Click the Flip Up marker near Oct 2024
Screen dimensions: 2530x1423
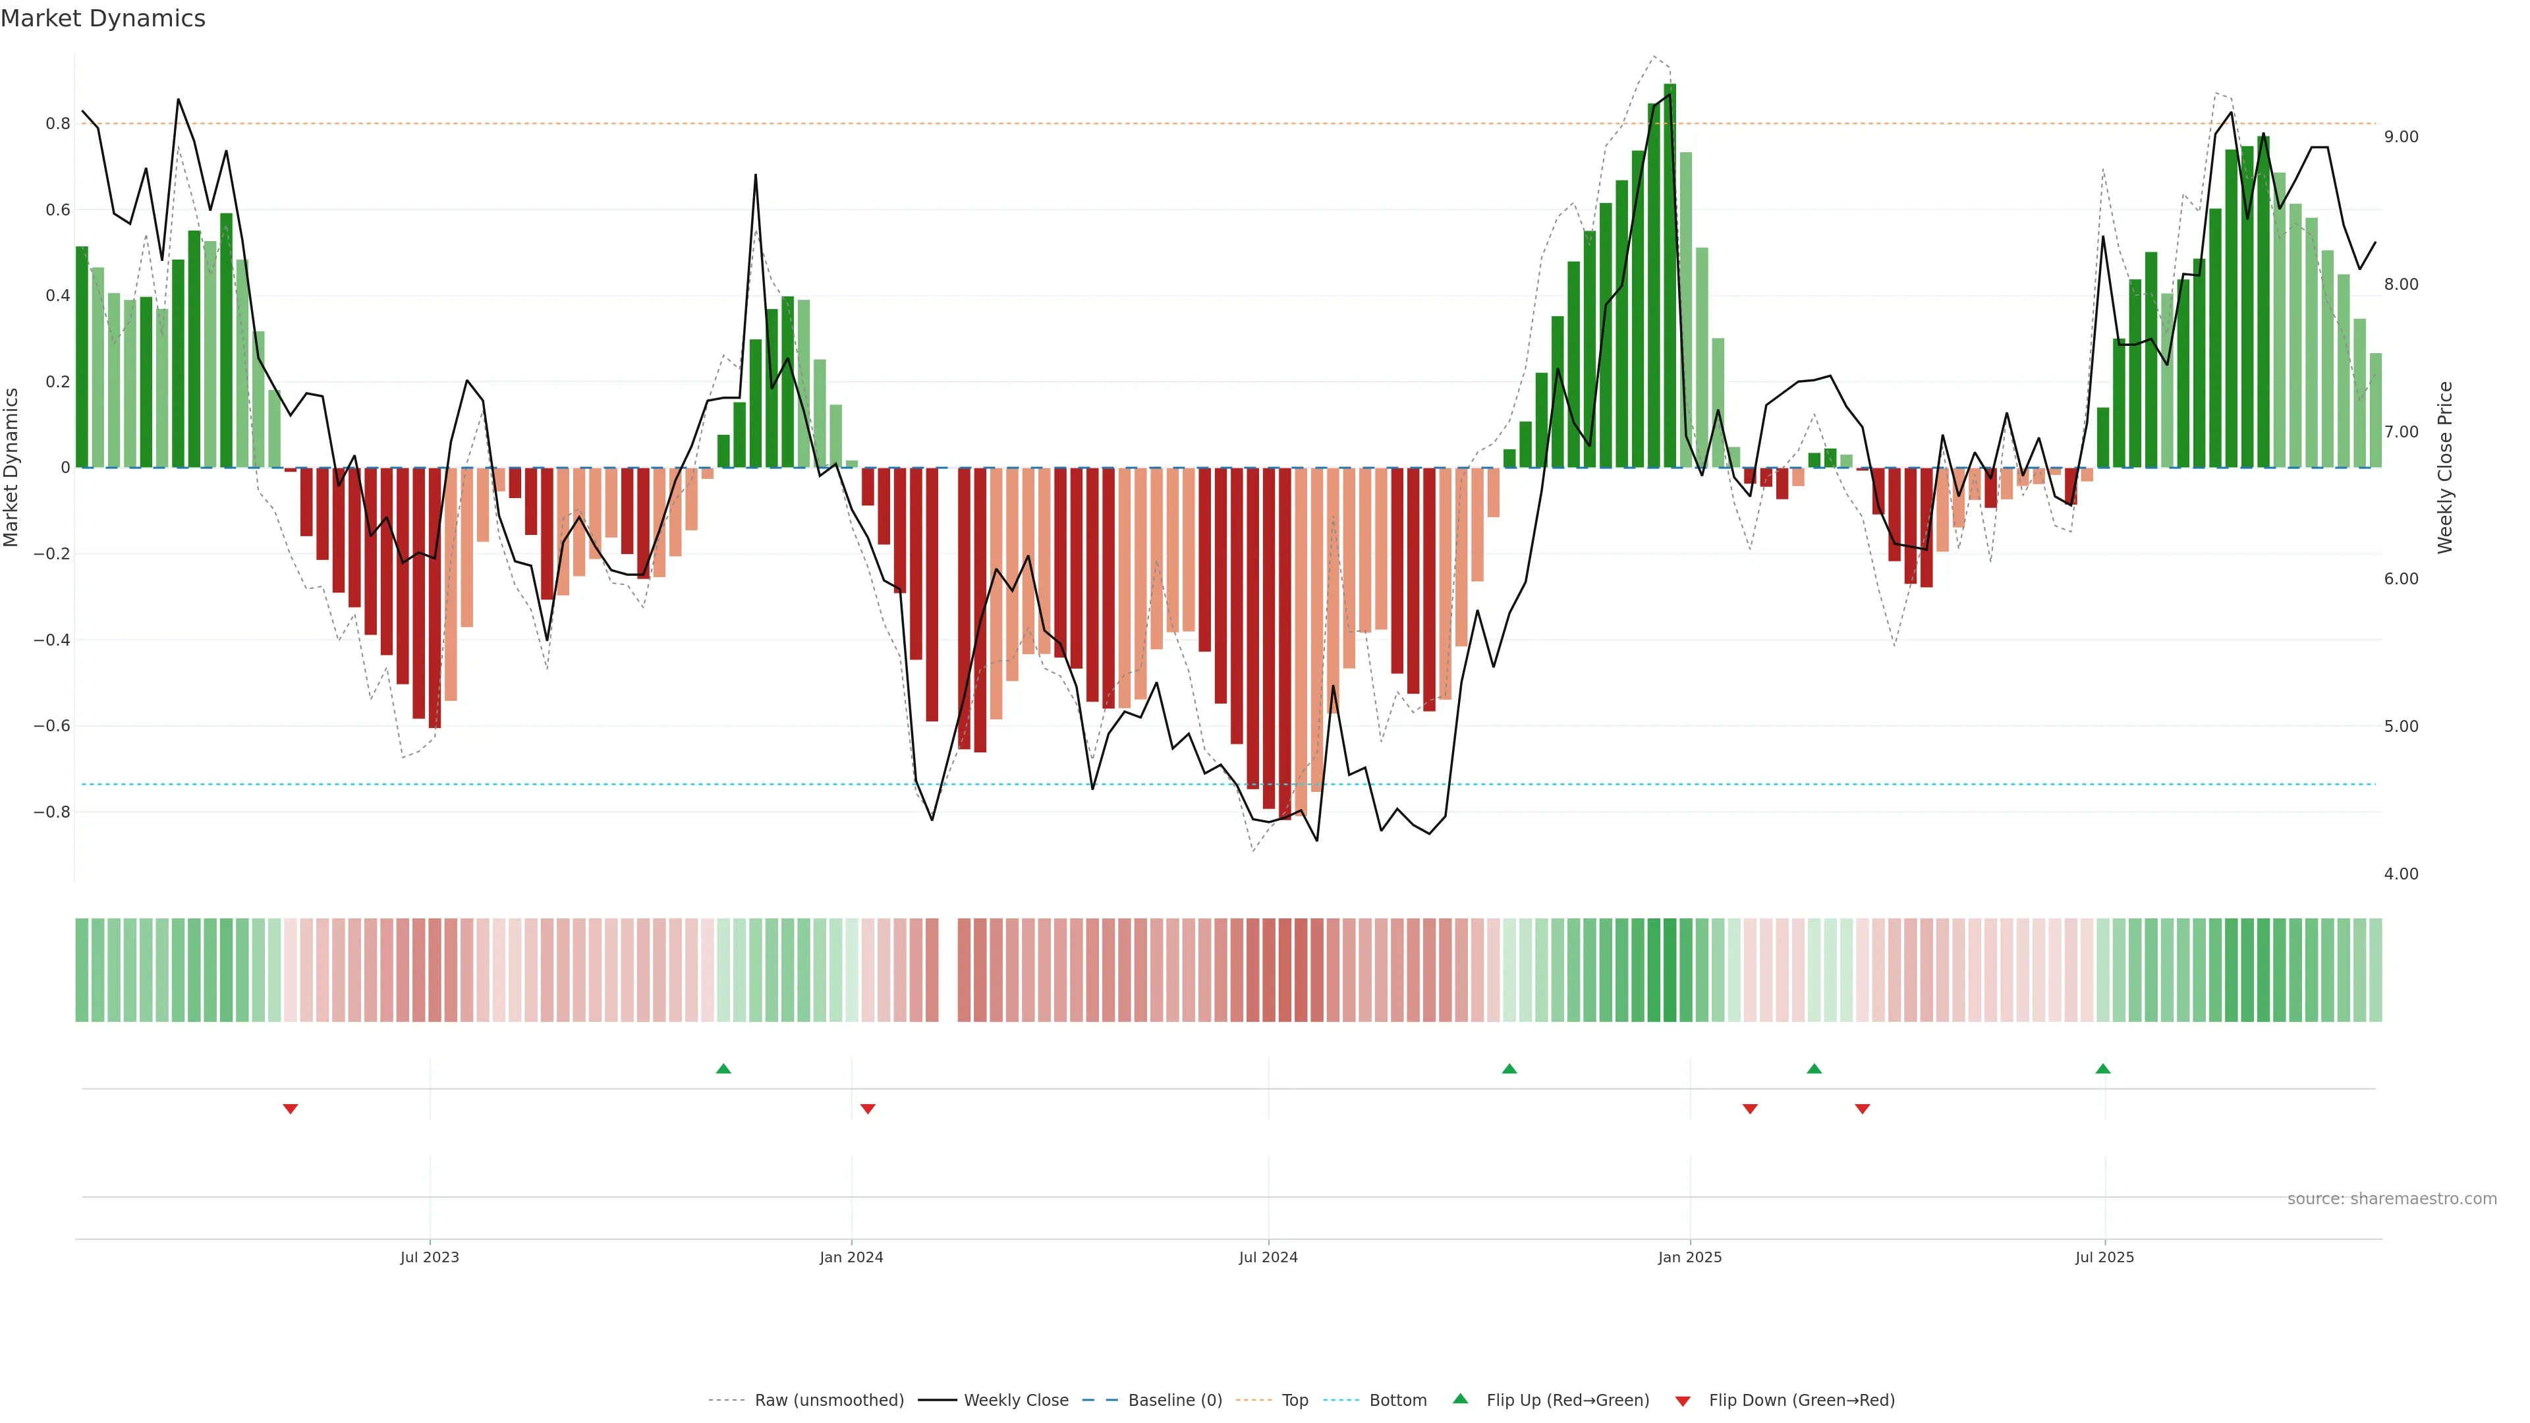pos(1509,1069)
